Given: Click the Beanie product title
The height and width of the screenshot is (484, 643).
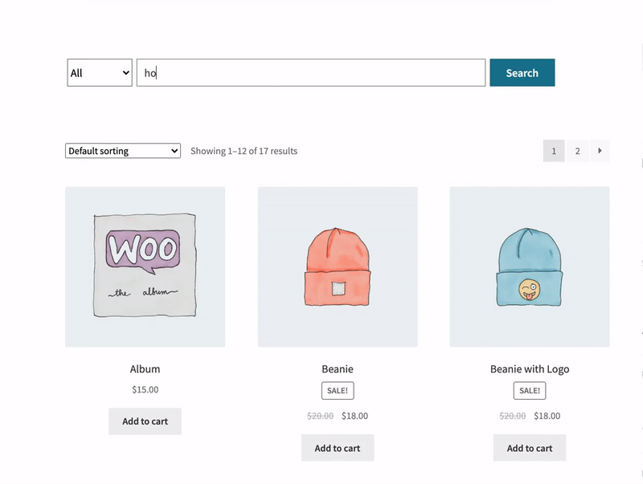Looking at the screenshot, I should [337, 369].
